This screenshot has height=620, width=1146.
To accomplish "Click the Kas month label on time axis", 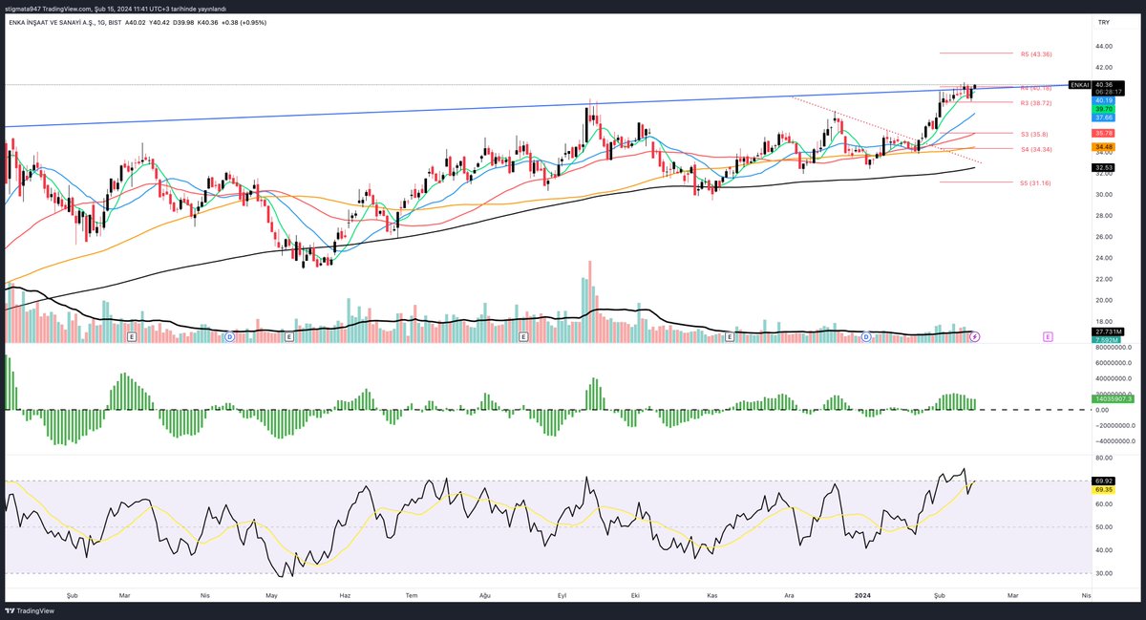I will click(x=711, y=593).
